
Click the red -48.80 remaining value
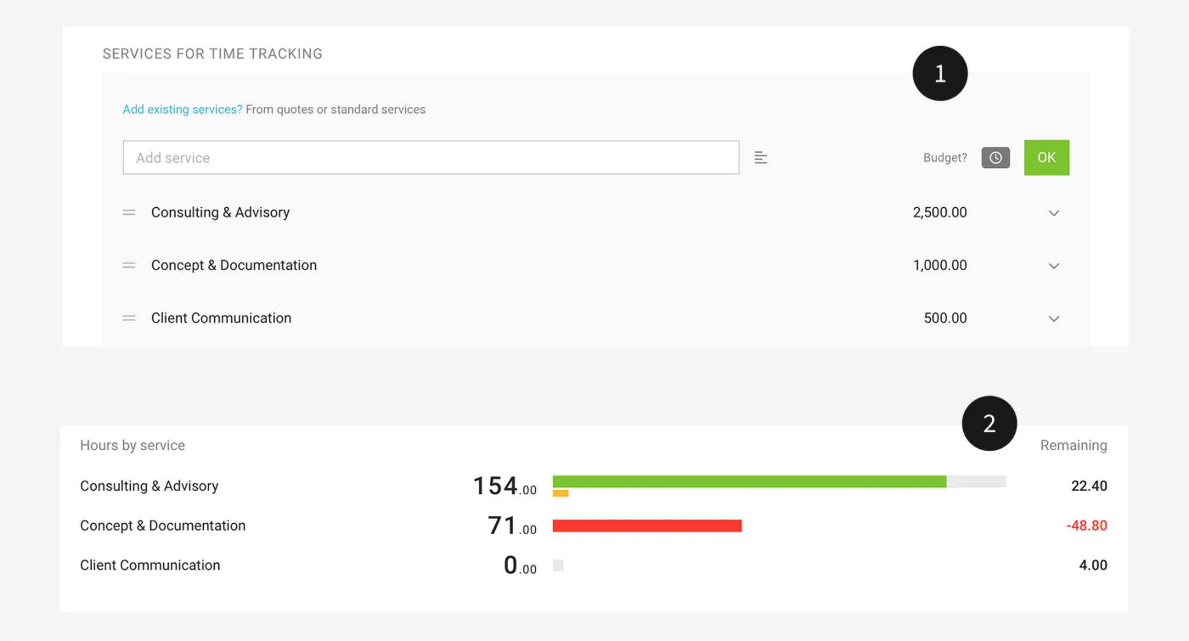tap(1087, 525)
